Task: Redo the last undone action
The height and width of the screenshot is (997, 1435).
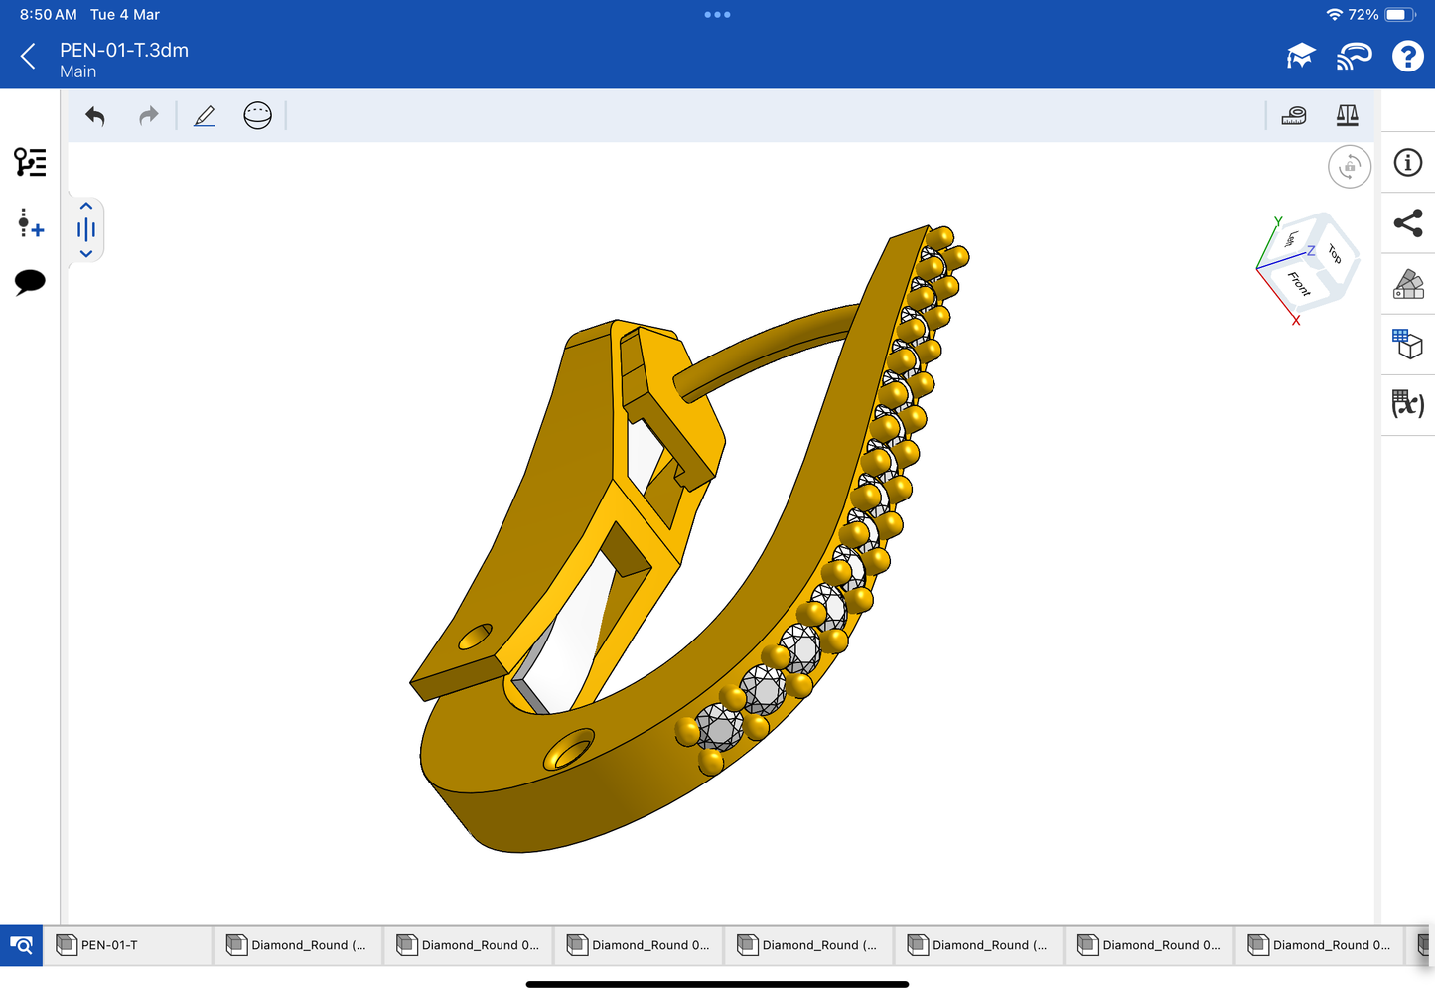Action: tap(148, 116)
